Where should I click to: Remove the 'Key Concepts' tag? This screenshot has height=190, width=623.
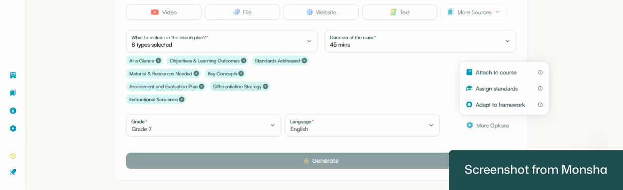(x=241, y=73)
